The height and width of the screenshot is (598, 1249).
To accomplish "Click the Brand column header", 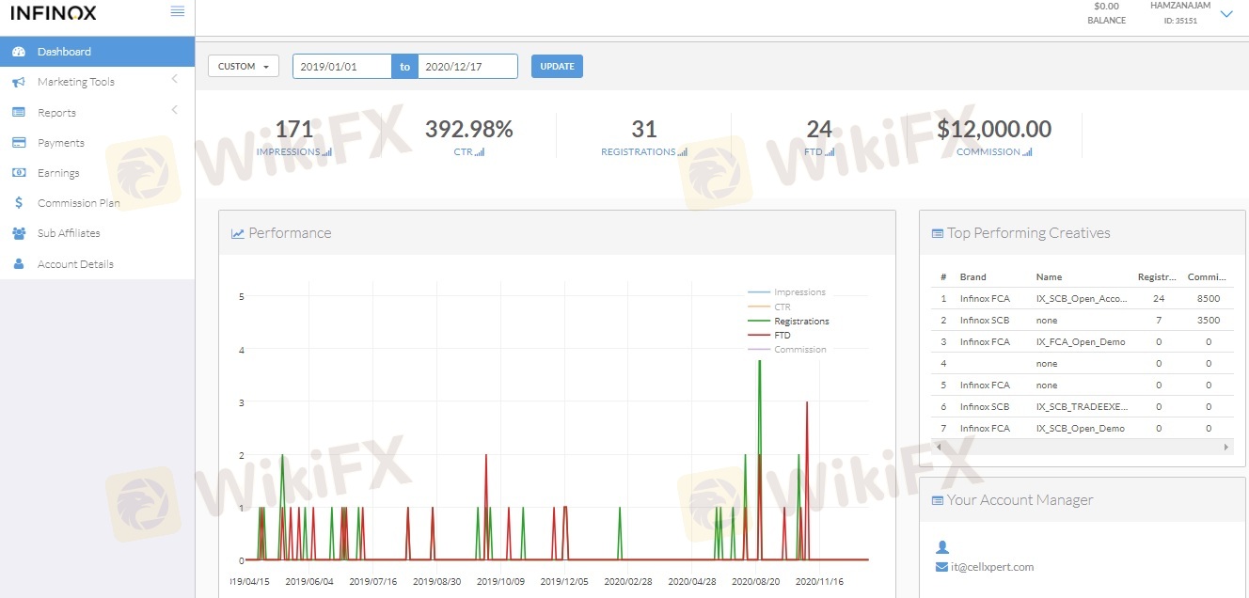I will 973,277.
